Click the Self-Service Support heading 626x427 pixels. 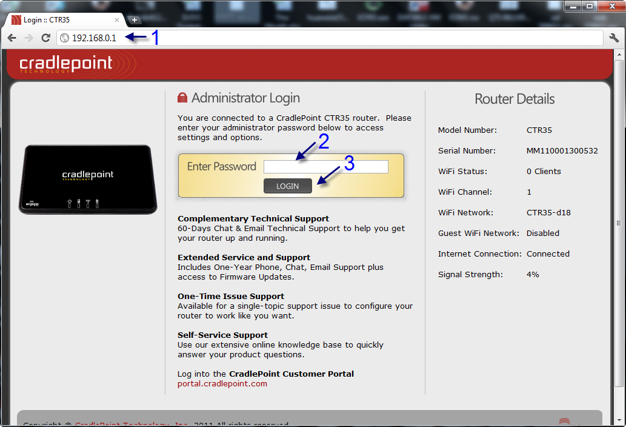(x=223, y=335)
